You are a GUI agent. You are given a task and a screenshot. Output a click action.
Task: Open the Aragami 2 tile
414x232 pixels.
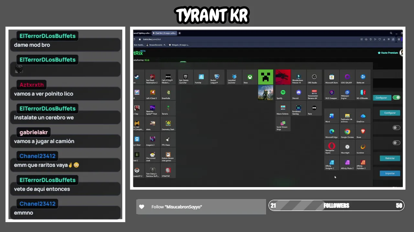(x=152, y=140)
